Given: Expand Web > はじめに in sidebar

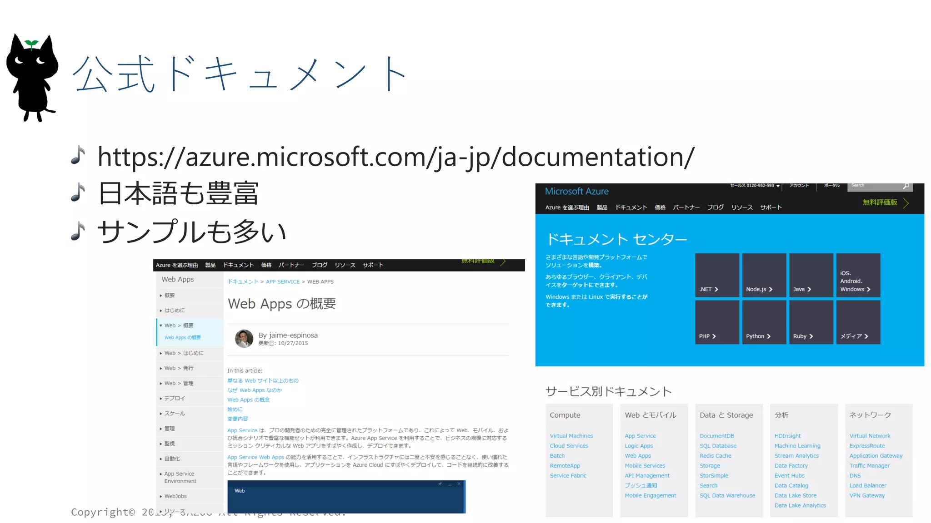Looking at the screenshot, I should [x=190, y=353].
